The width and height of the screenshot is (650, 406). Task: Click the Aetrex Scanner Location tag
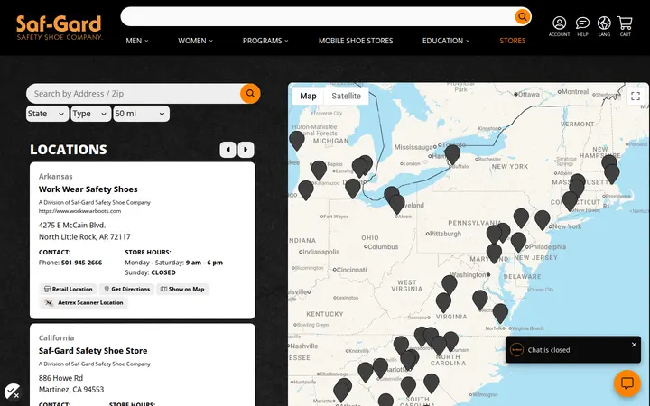(84, 303)
